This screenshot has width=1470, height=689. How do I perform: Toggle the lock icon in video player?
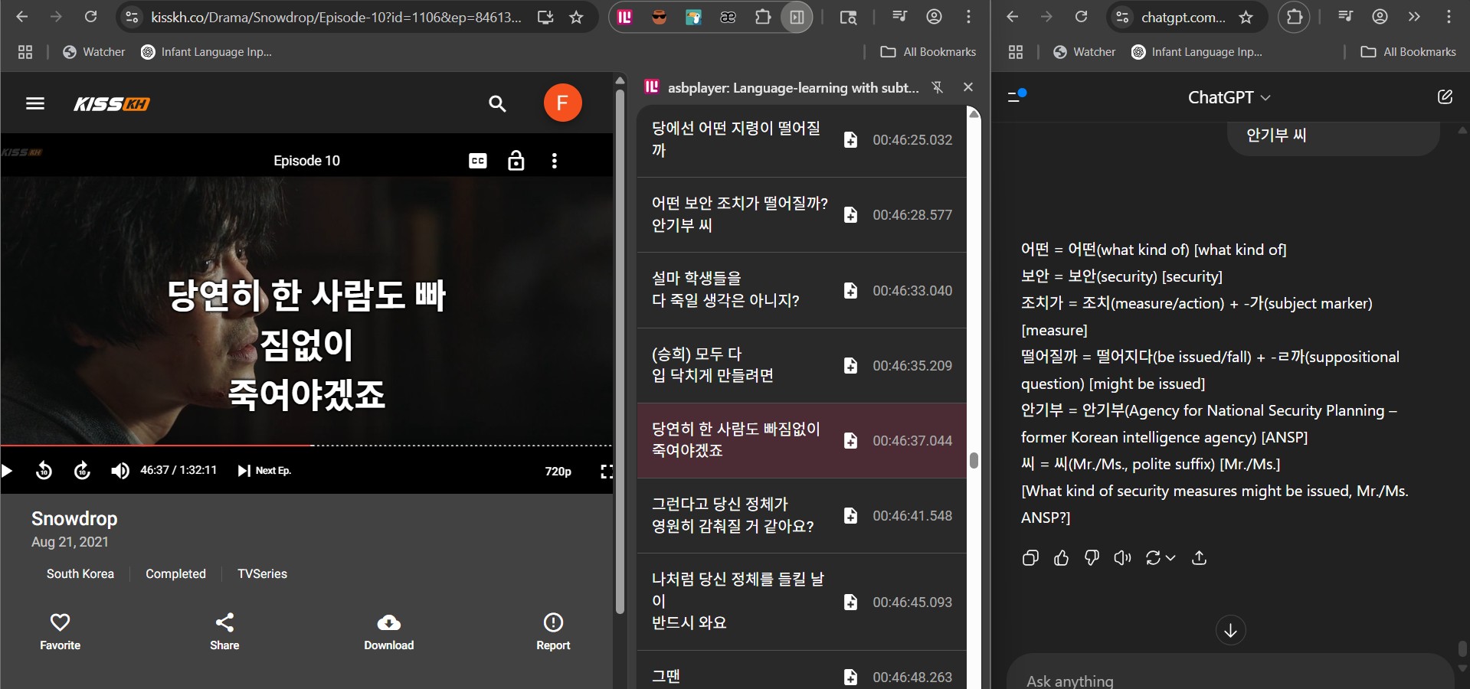pyautogui.click(x=516, y=161)
